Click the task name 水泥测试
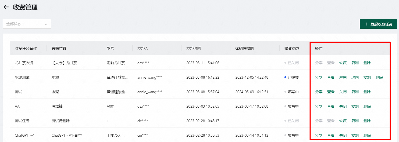 coord(22,77)
